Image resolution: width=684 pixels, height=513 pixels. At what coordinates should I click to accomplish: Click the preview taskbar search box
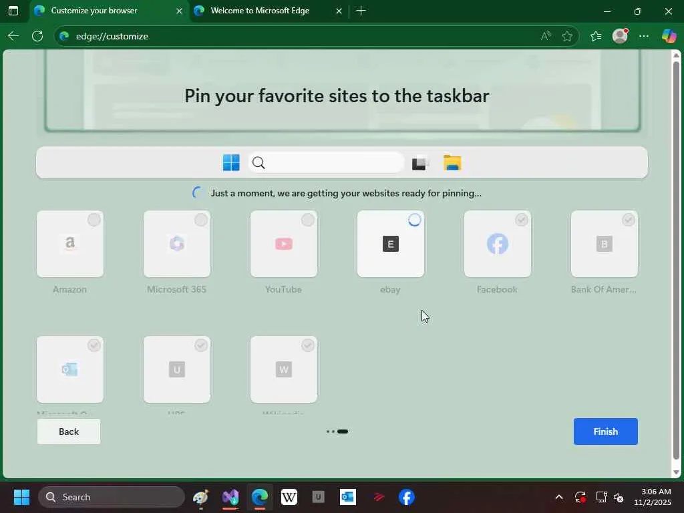[x=326, y=163]
